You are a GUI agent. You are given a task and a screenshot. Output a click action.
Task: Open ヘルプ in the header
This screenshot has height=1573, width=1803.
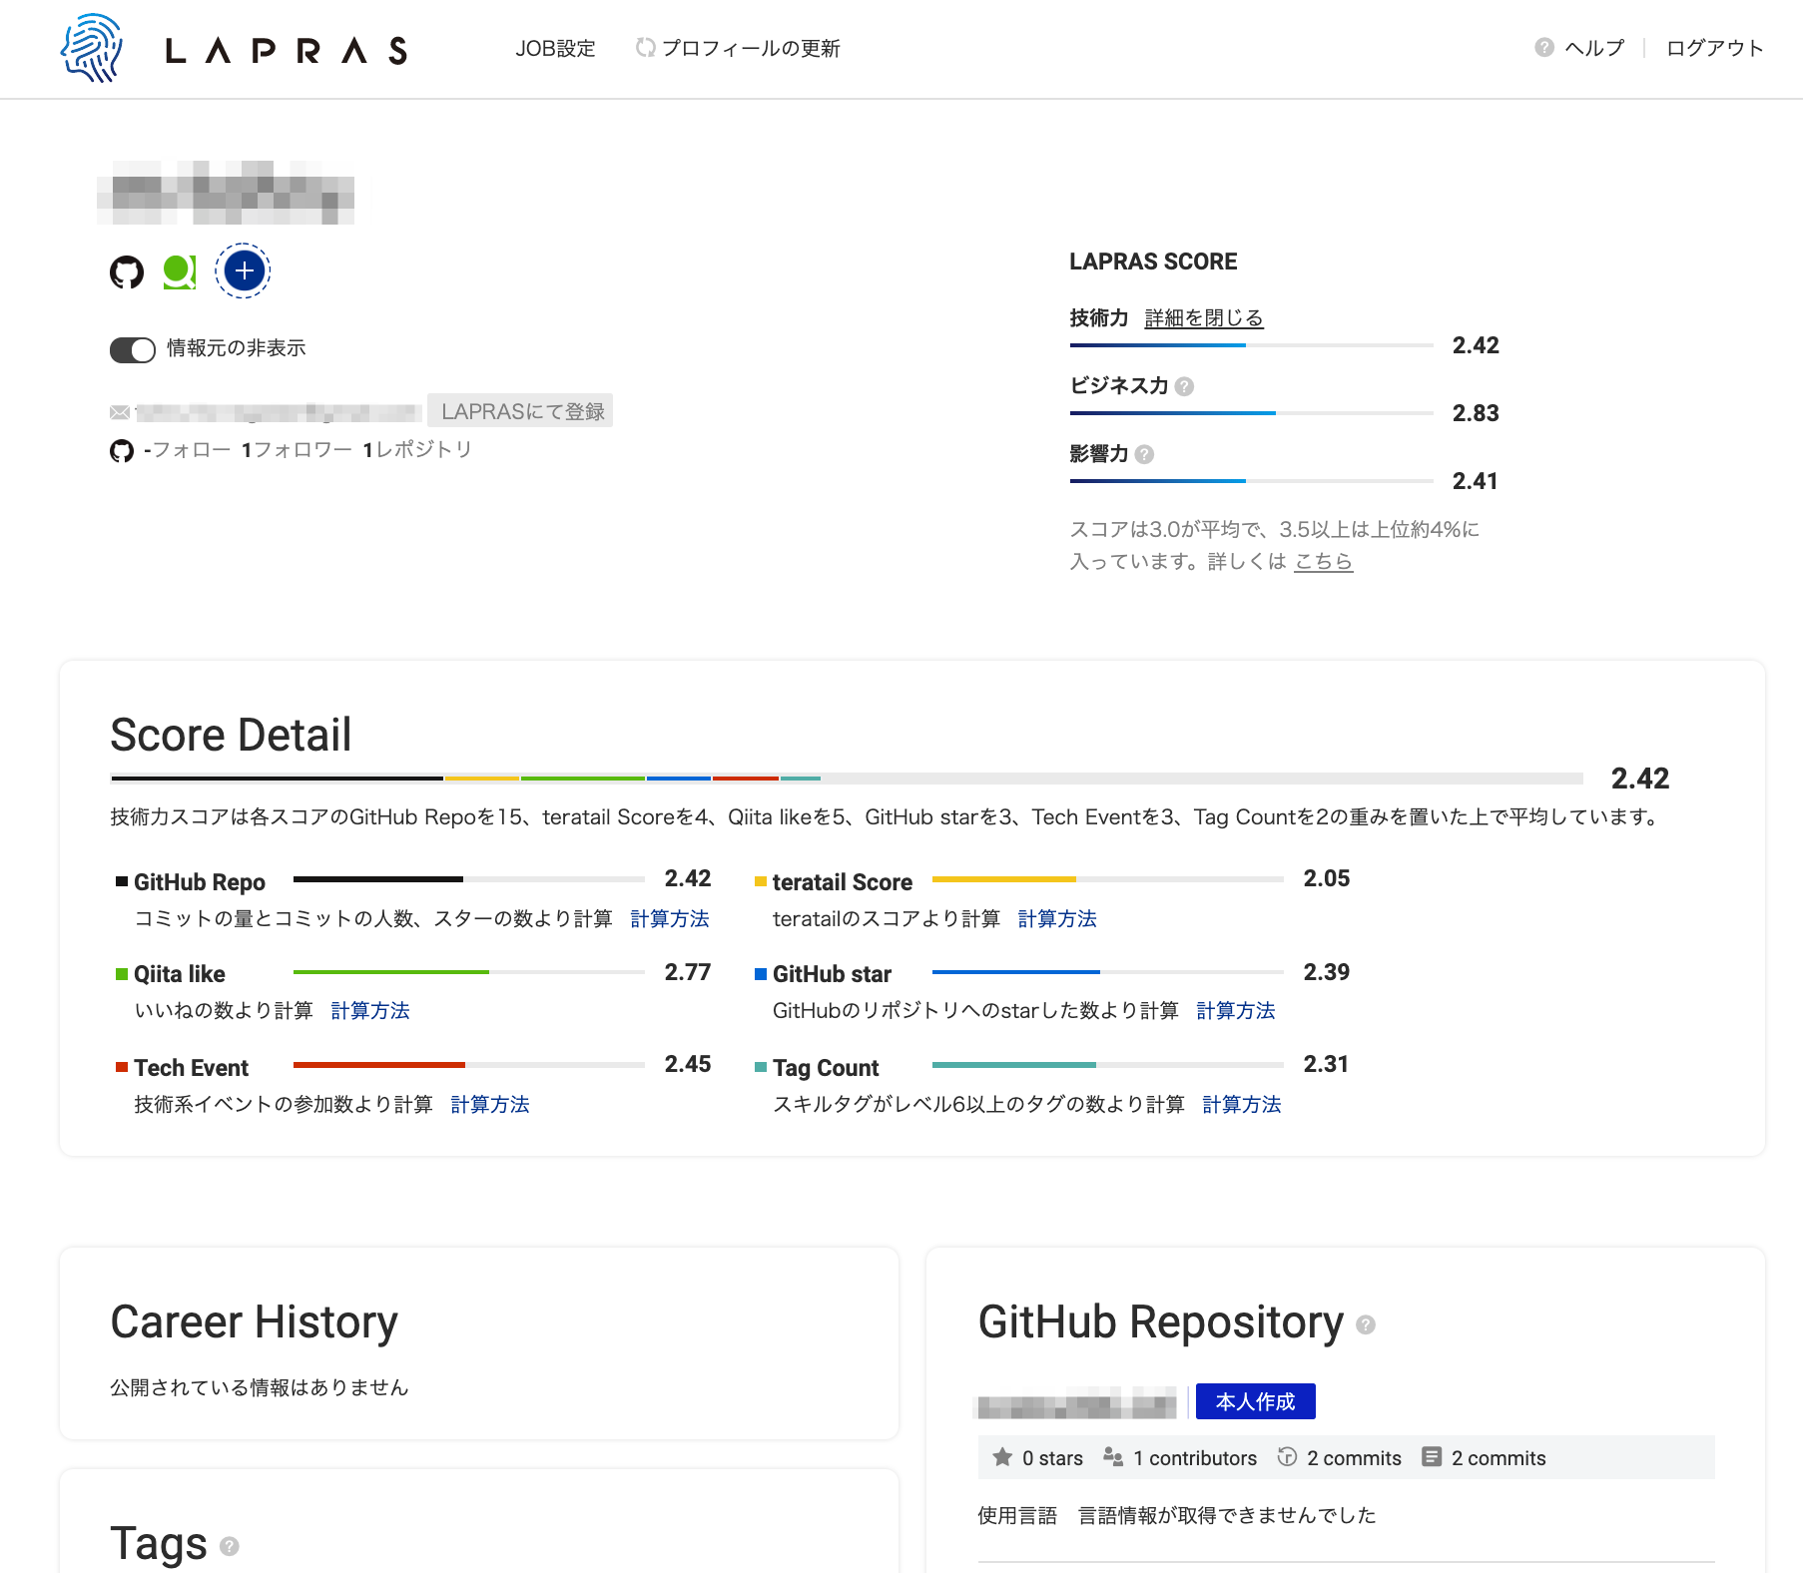click(1594, 48)
